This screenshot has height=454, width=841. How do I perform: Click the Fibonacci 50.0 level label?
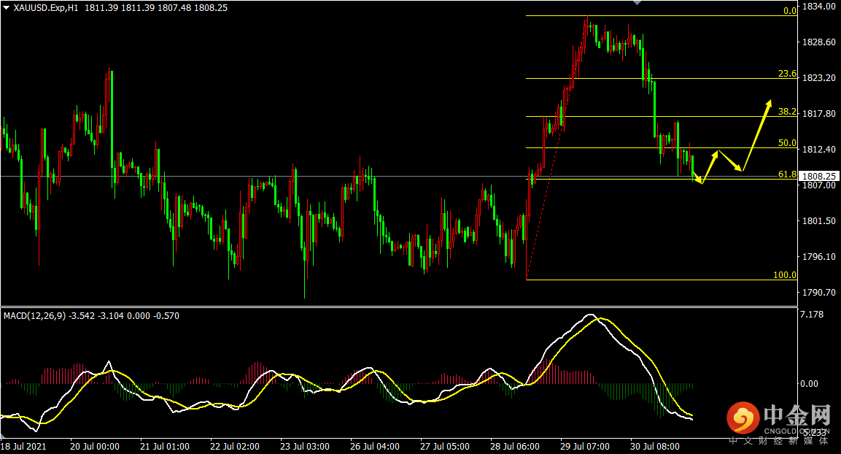tap(787, 143)
